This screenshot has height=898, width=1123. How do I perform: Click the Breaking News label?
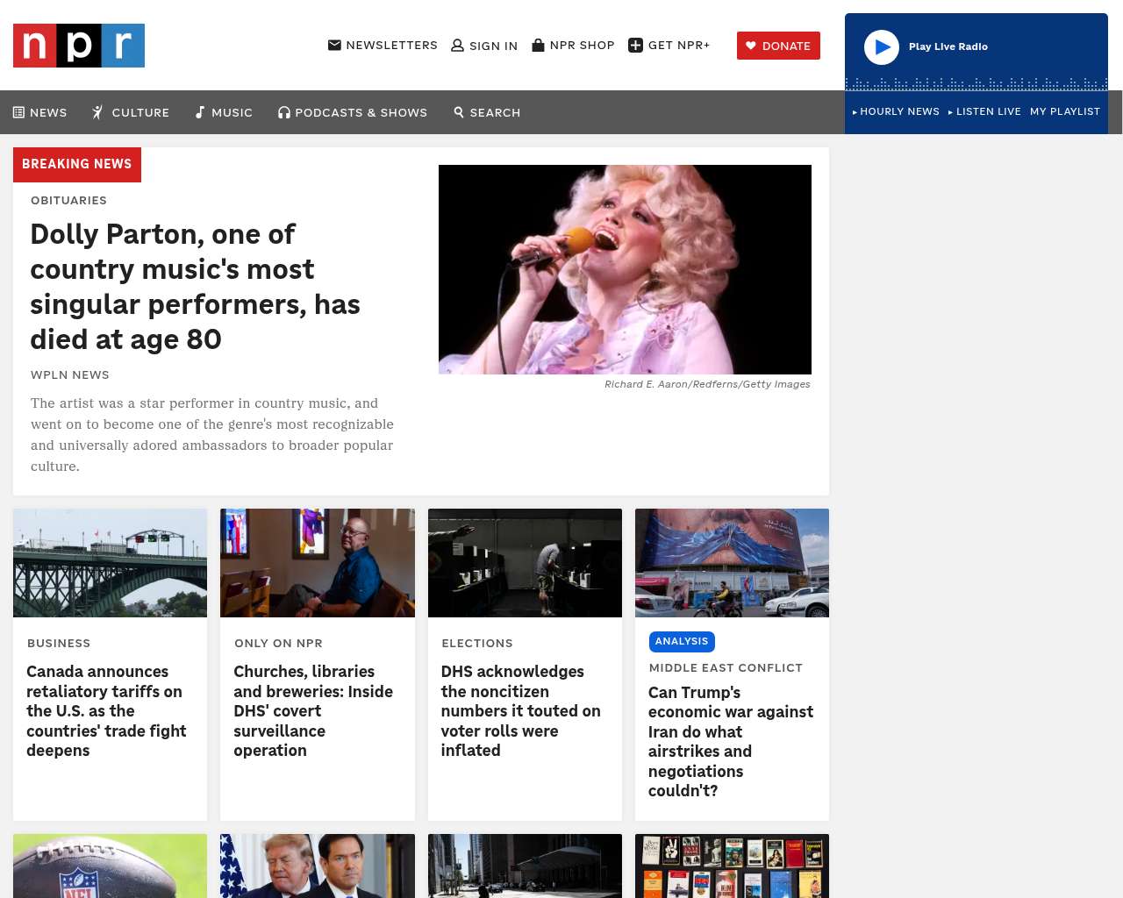(77, 164)
